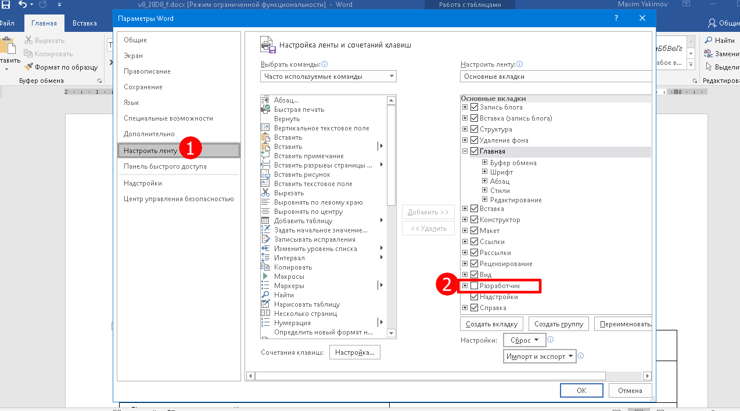Click the Создать группу button

pos(560,324)
